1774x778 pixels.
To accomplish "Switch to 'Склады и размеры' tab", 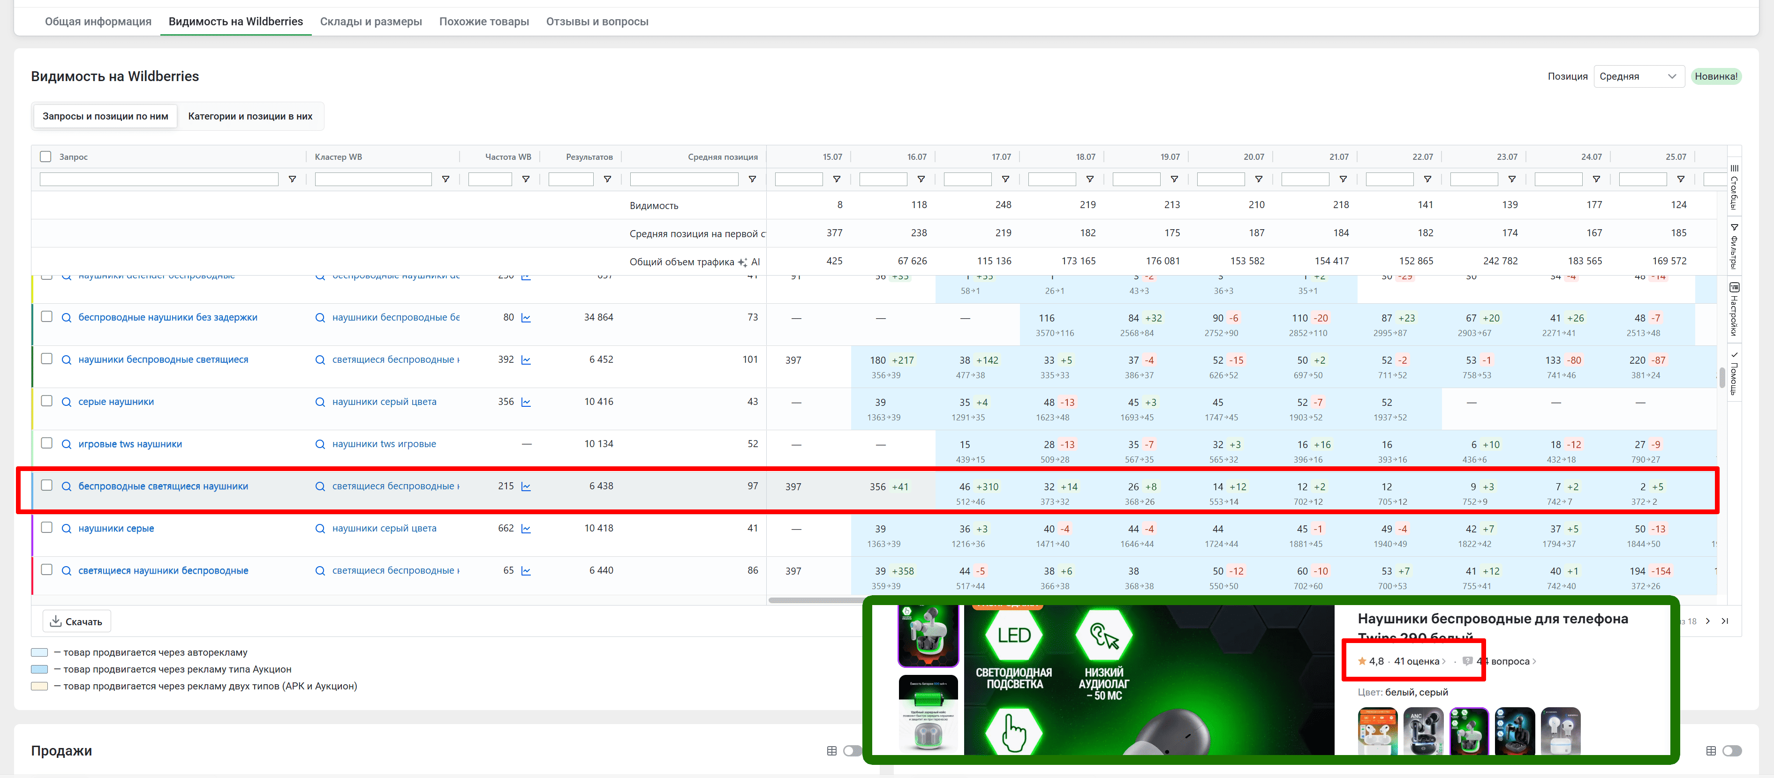I will pos(370,22).
